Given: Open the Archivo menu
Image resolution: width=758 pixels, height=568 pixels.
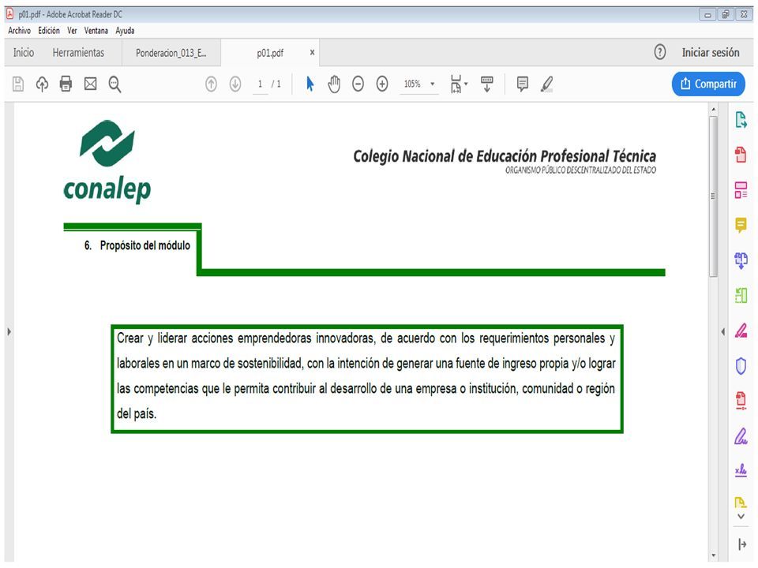Looking at the screenshot, I should pos(19,31).
